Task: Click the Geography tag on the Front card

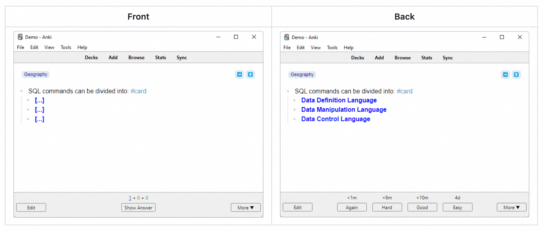Action: (x=36, y=74)
